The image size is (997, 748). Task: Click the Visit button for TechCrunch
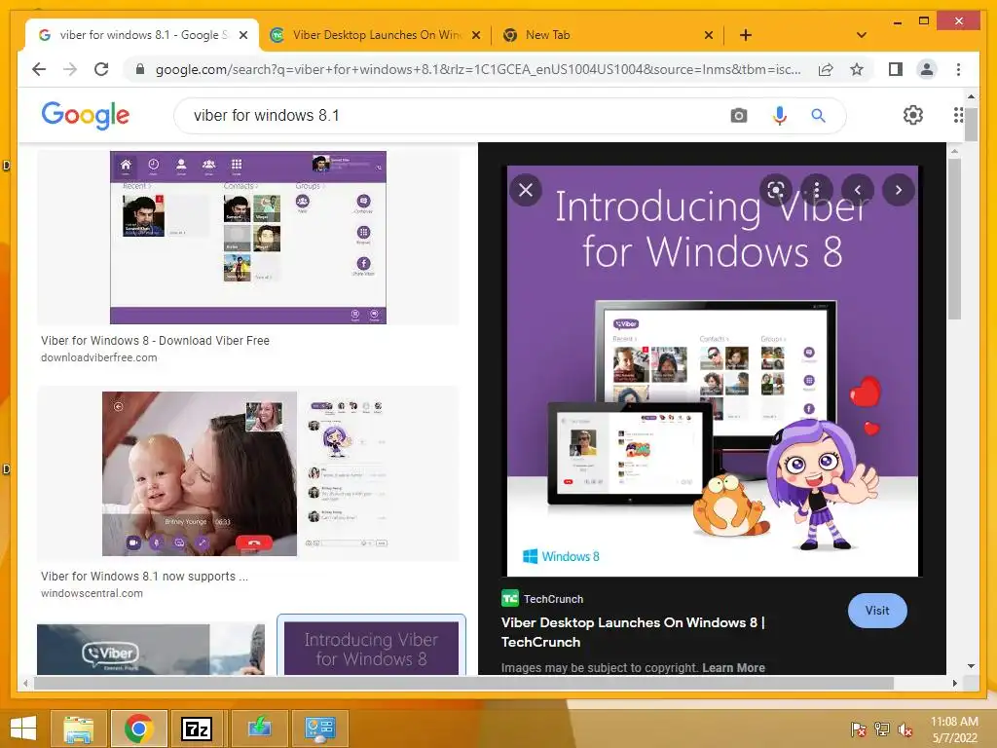877,611
